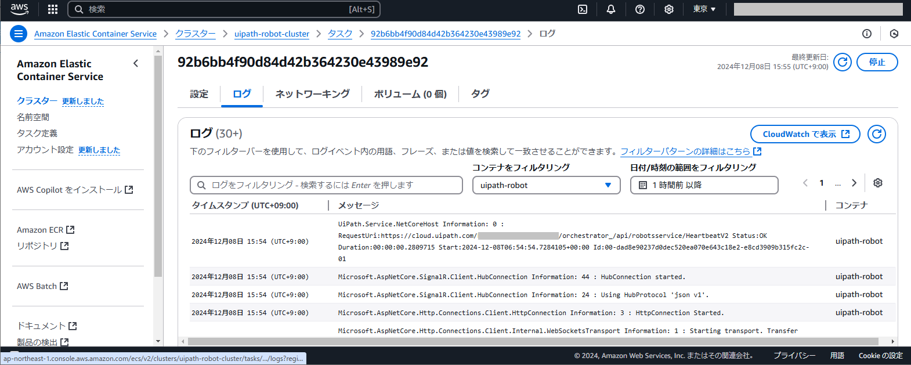
Task: Open the タグ tab
Action: pos(480,94)
